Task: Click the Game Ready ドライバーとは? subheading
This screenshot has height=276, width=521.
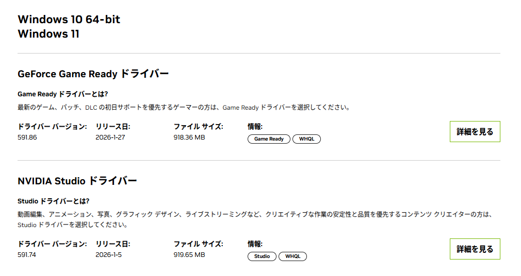Action: pyautogui.click(x=63, y=94)
